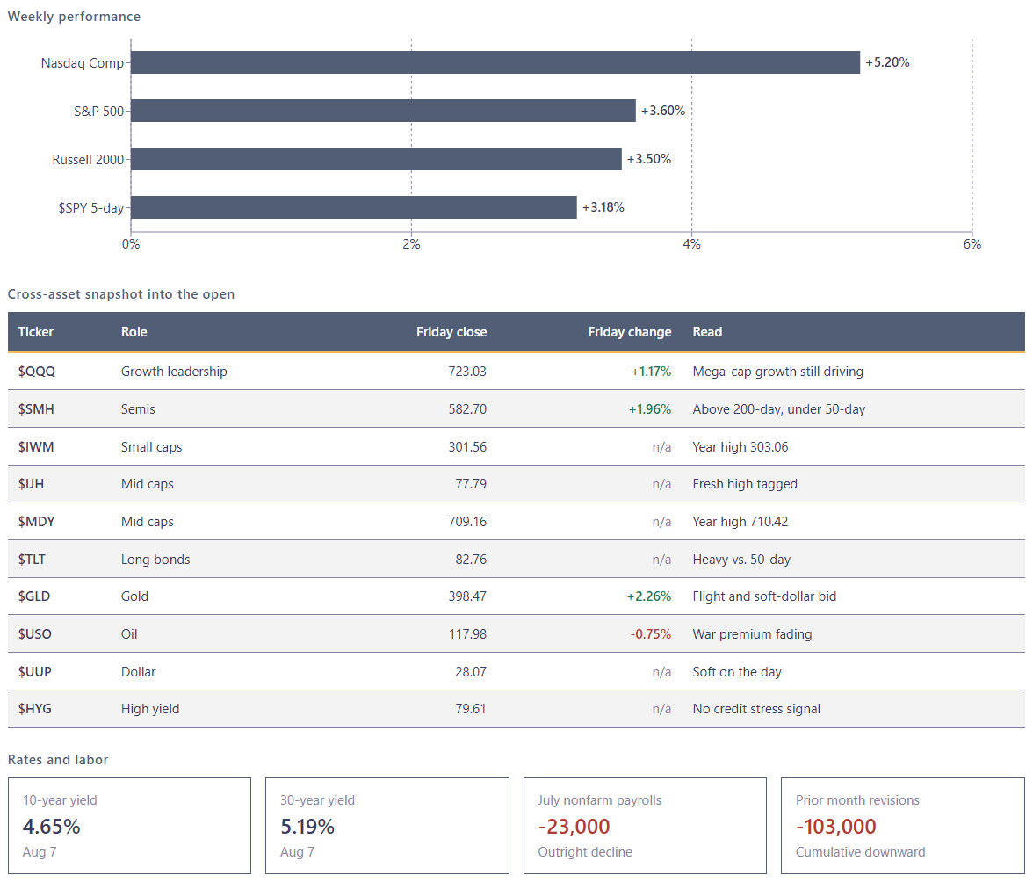This screenshot has height=882, width=1033.
Task: Click 'Above 200-day, under 50-day' text
Action: point(778,409)
